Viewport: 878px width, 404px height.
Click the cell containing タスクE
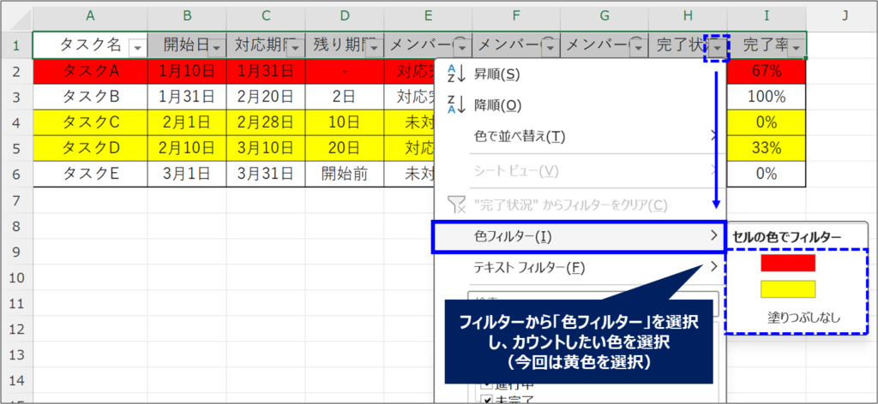point(89,174)
